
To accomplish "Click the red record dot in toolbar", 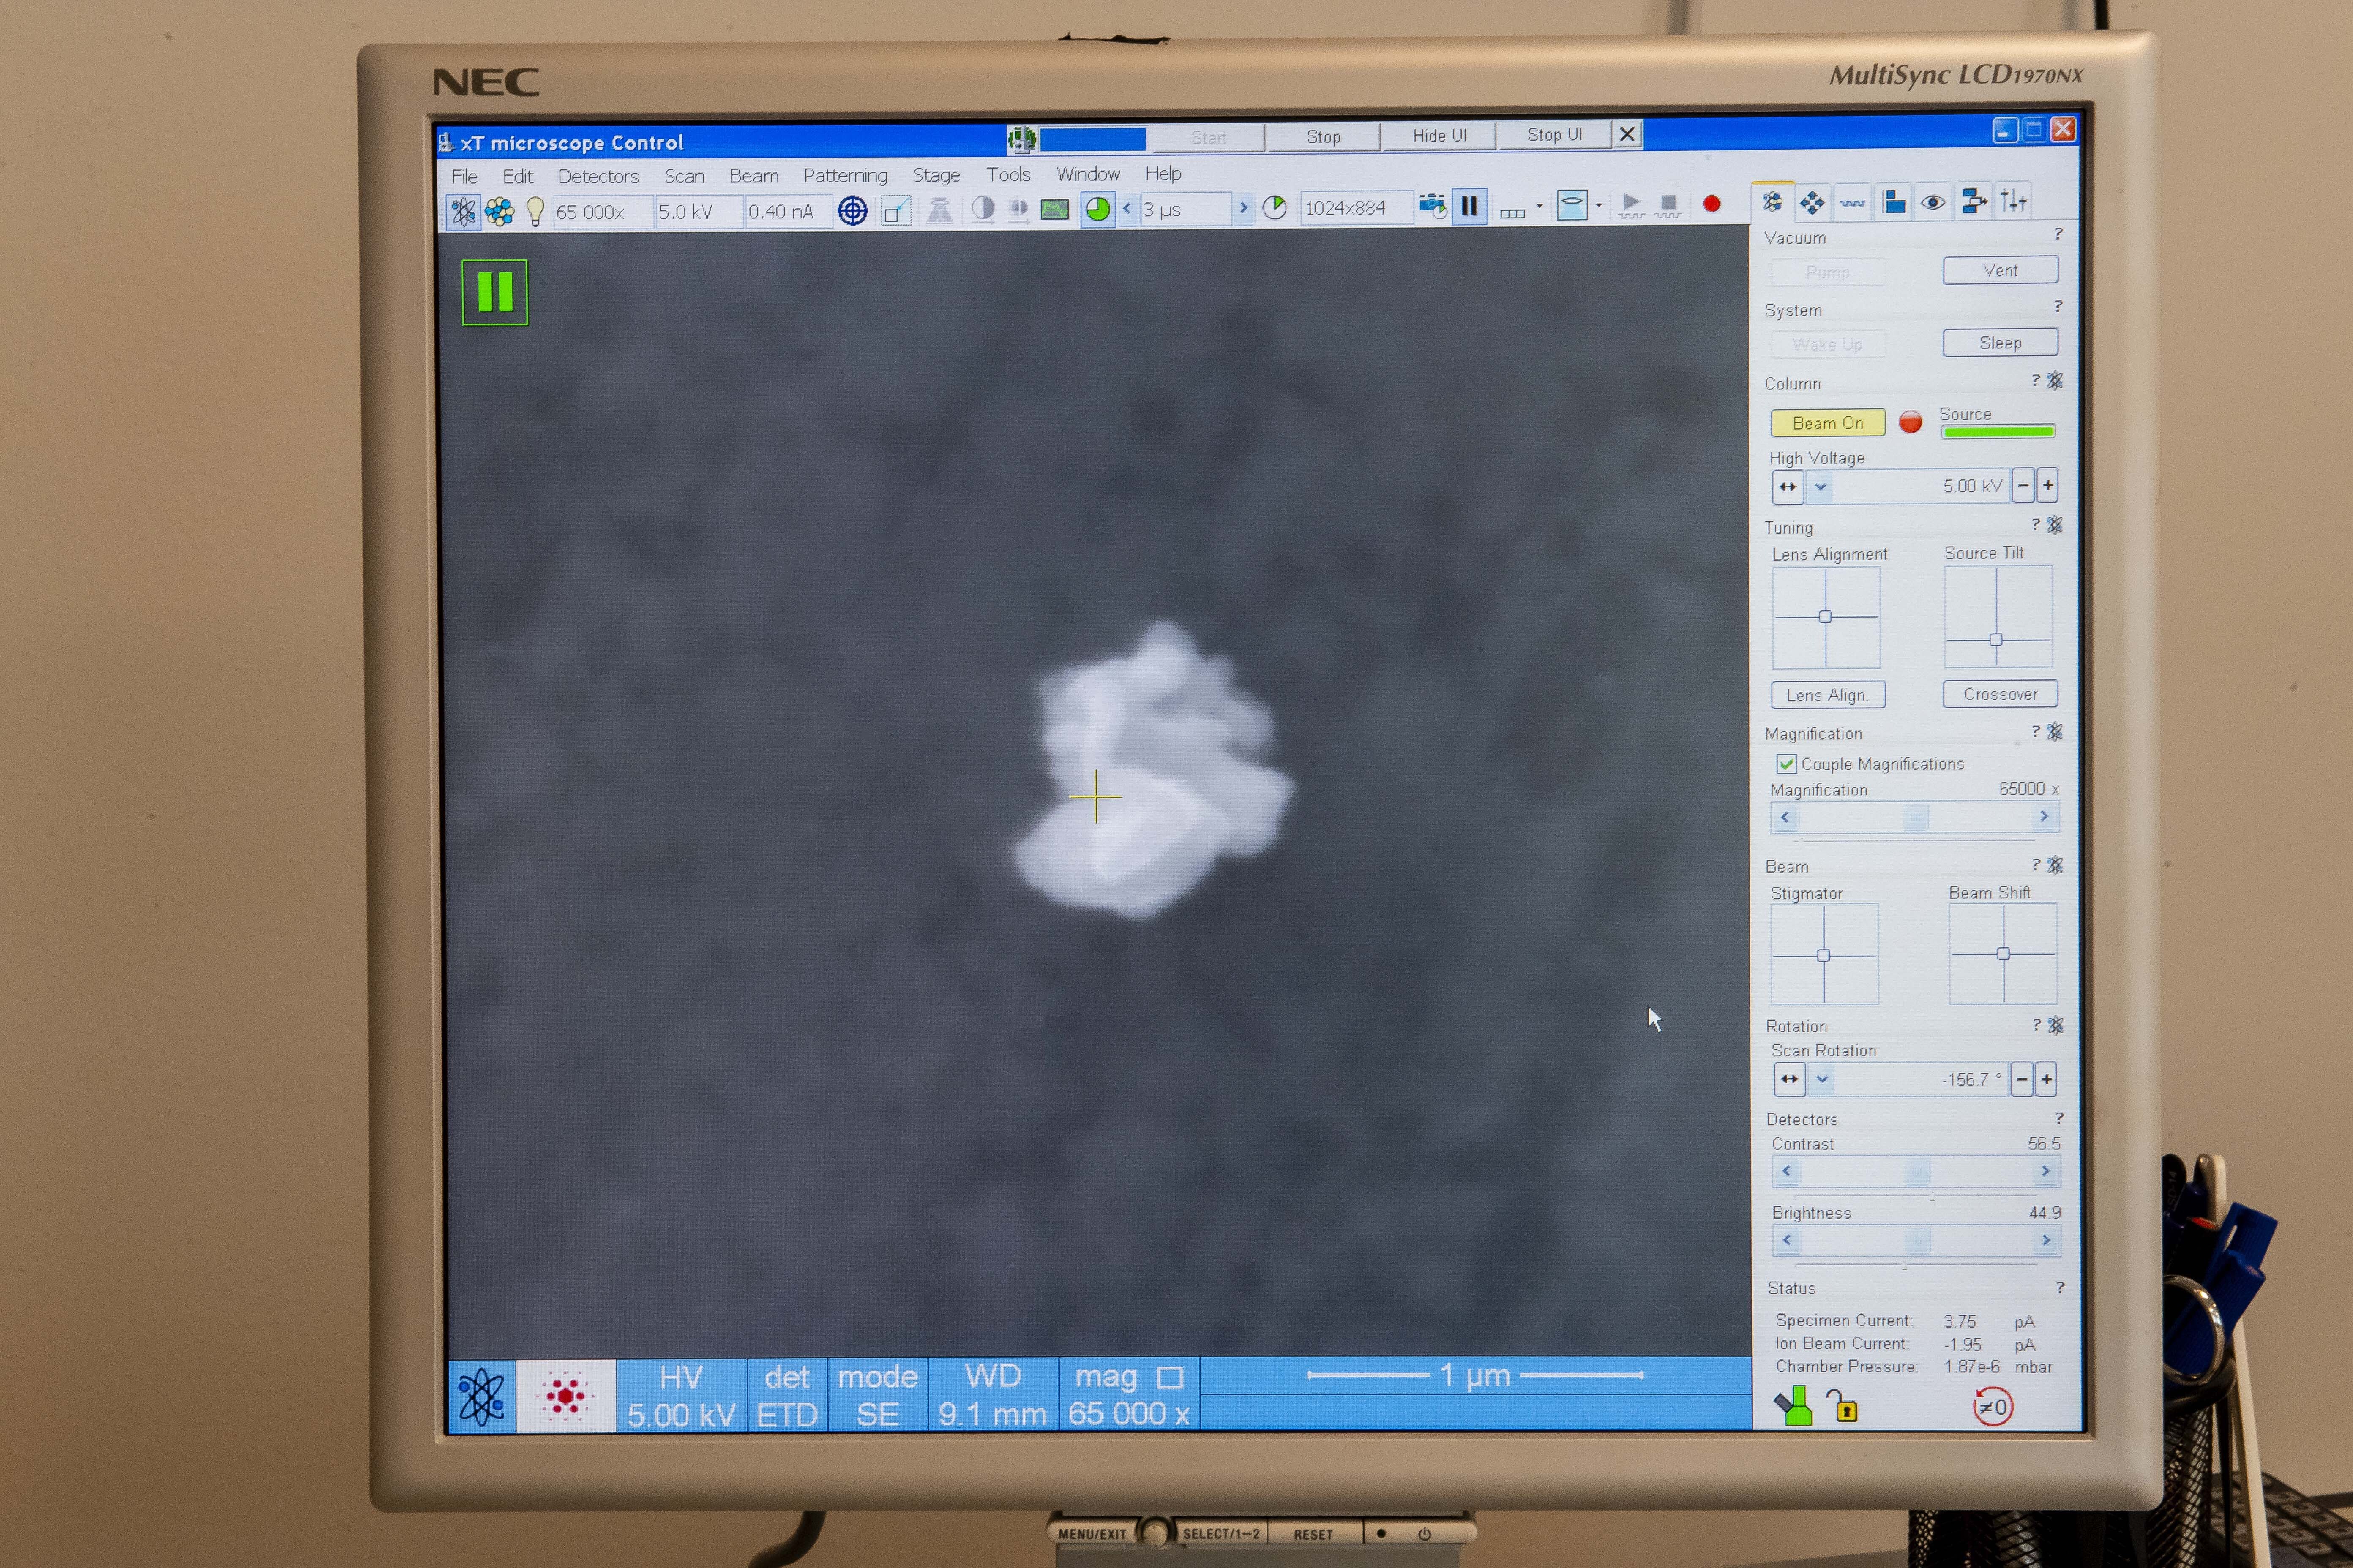I will (x=1712, y=204).
